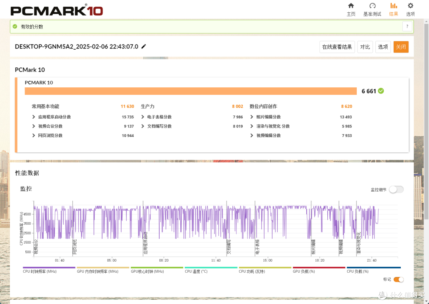Click the 文档编写 marker on chart
The image size is (429, 304).
(x=229, y=247)
